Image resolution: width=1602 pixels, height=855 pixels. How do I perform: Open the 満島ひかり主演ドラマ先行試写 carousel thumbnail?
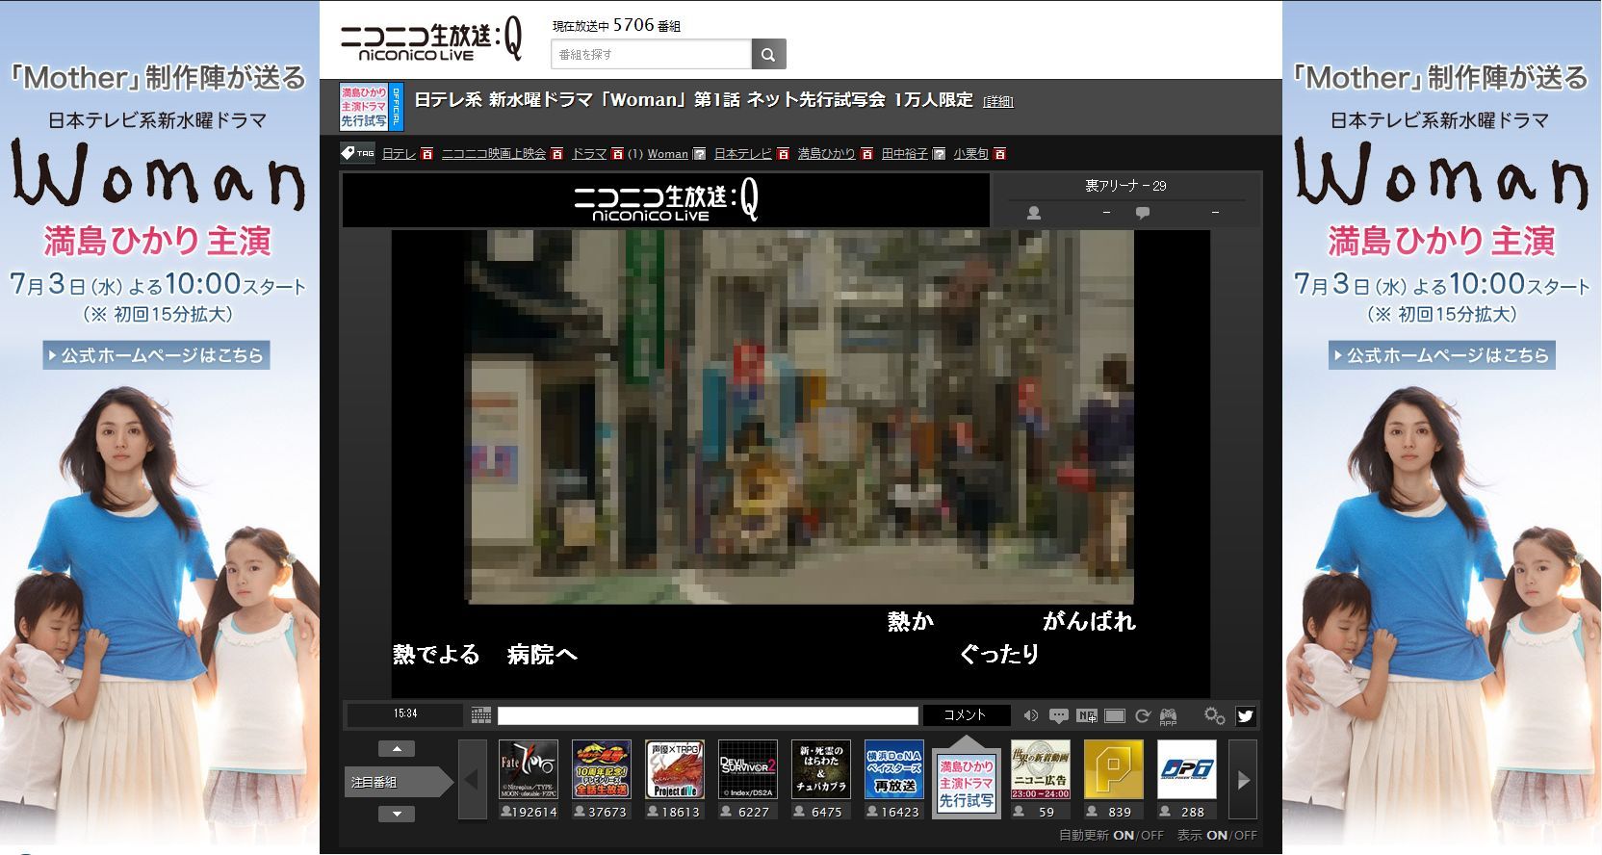point(967,784)
